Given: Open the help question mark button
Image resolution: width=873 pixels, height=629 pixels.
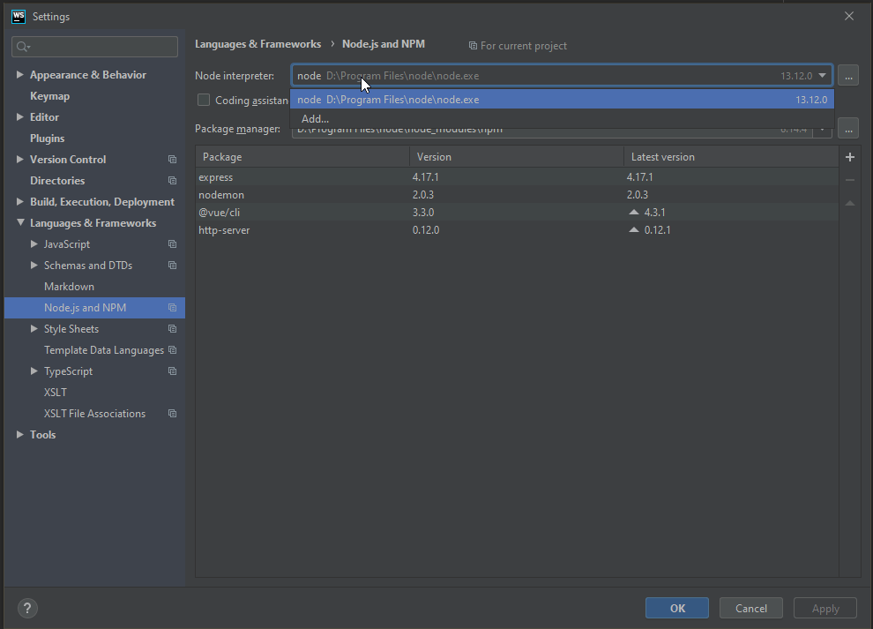Looking at the screenshot, I should 27,608.
